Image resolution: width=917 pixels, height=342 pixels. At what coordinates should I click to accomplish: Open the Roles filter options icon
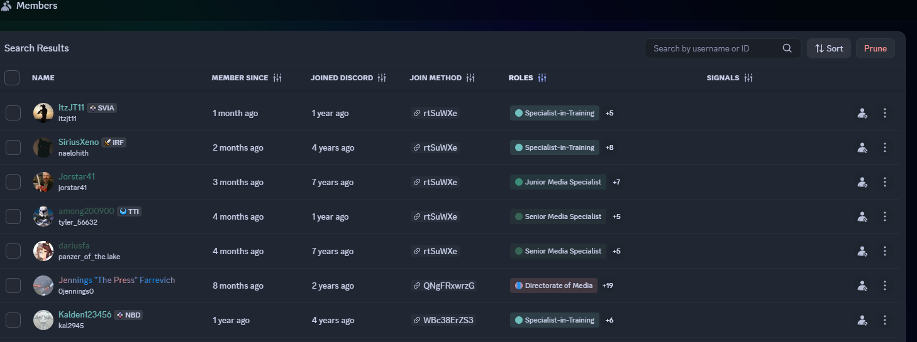coord(542,78)
